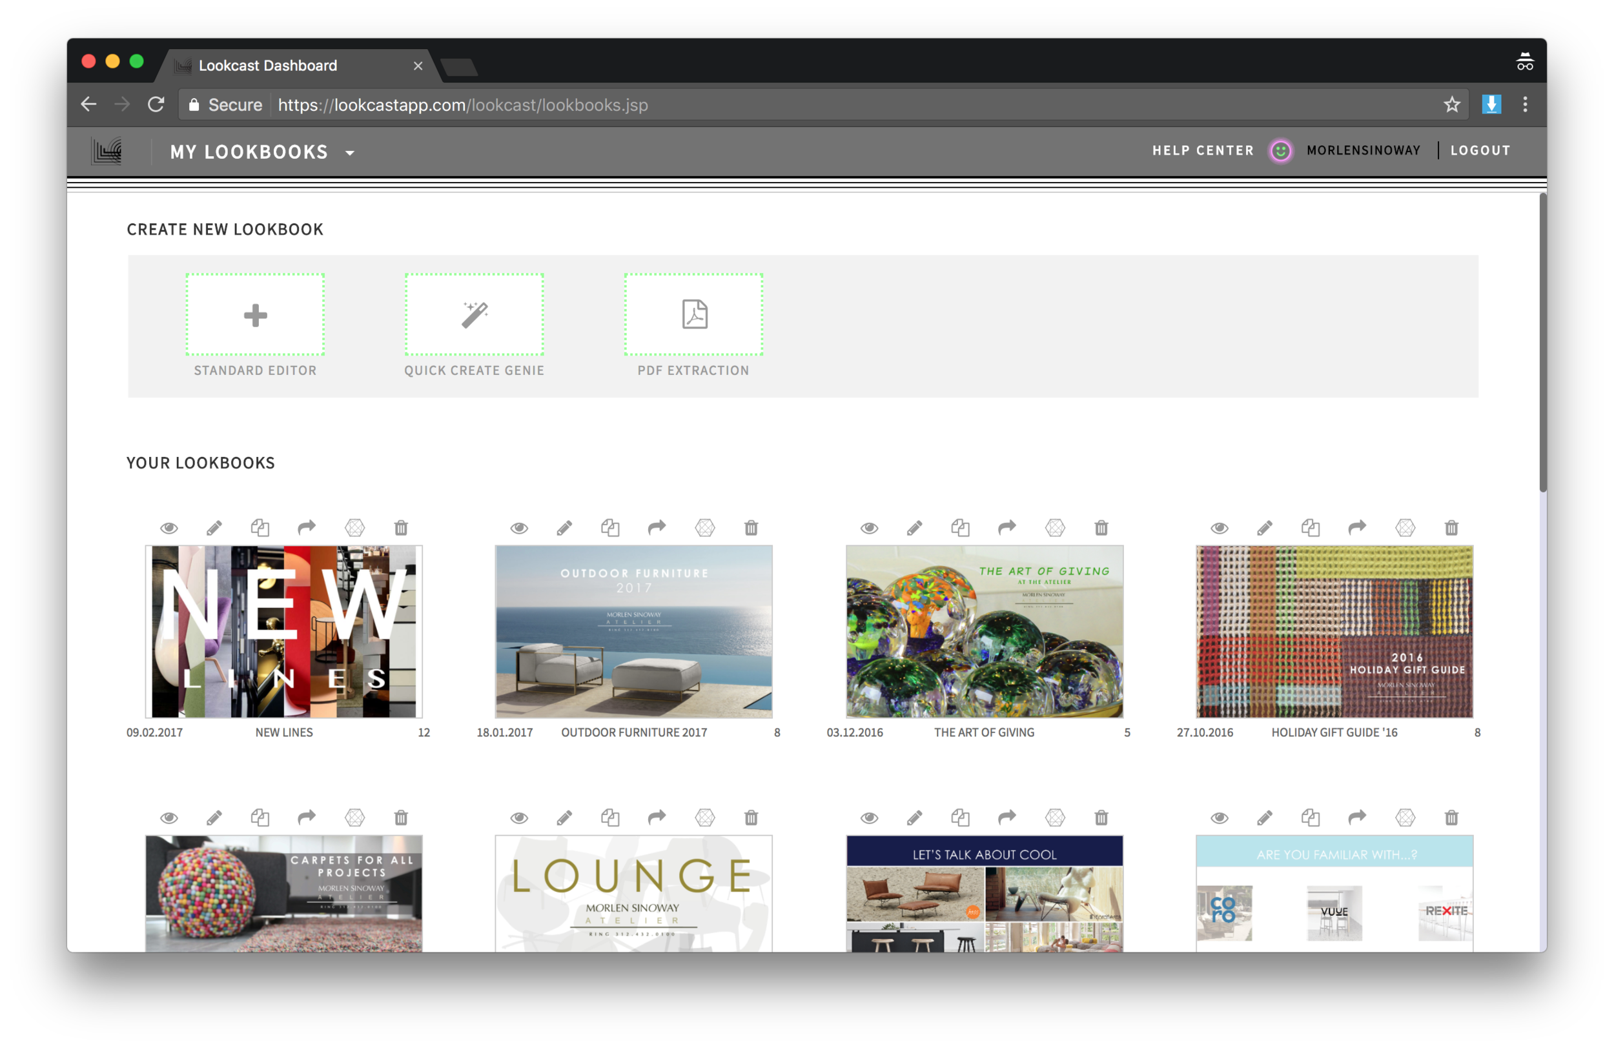Screen dimensions: 1614x1048
Task: Select the Lookcast Dashboard browser tab
Action: (298, 66)
